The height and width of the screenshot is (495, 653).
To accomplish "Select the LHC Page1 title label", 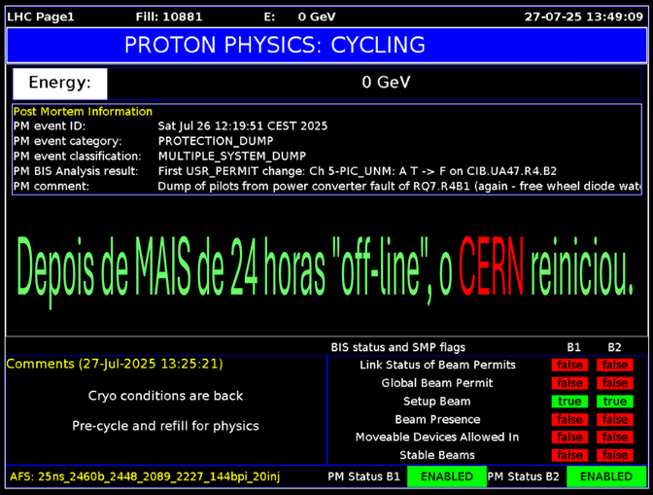I will (40, 17).
